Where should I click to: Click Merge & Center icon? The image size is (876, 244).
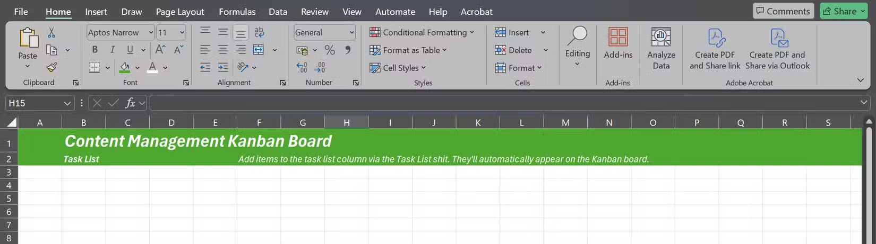(x=259, y=50)
